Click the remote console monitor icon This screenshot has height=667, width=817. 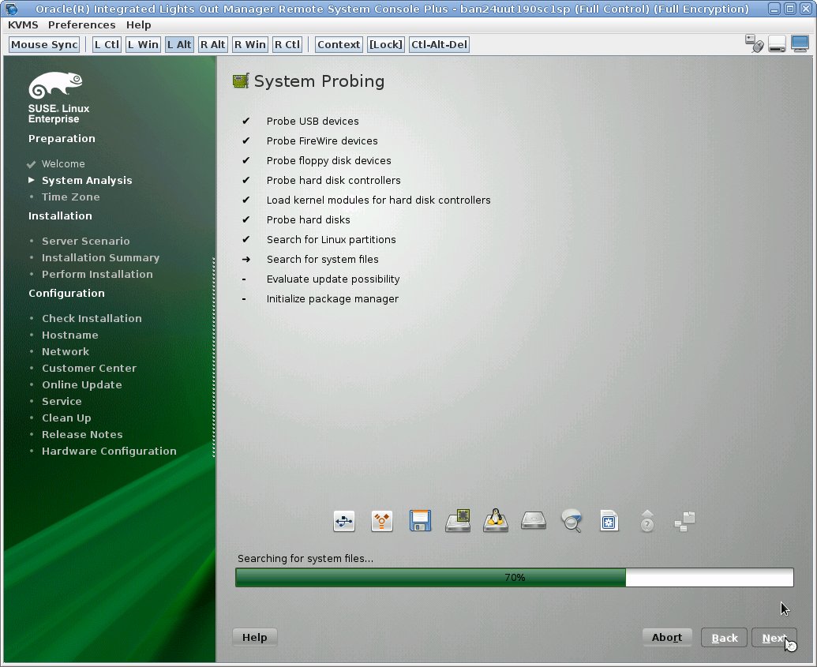800,44
